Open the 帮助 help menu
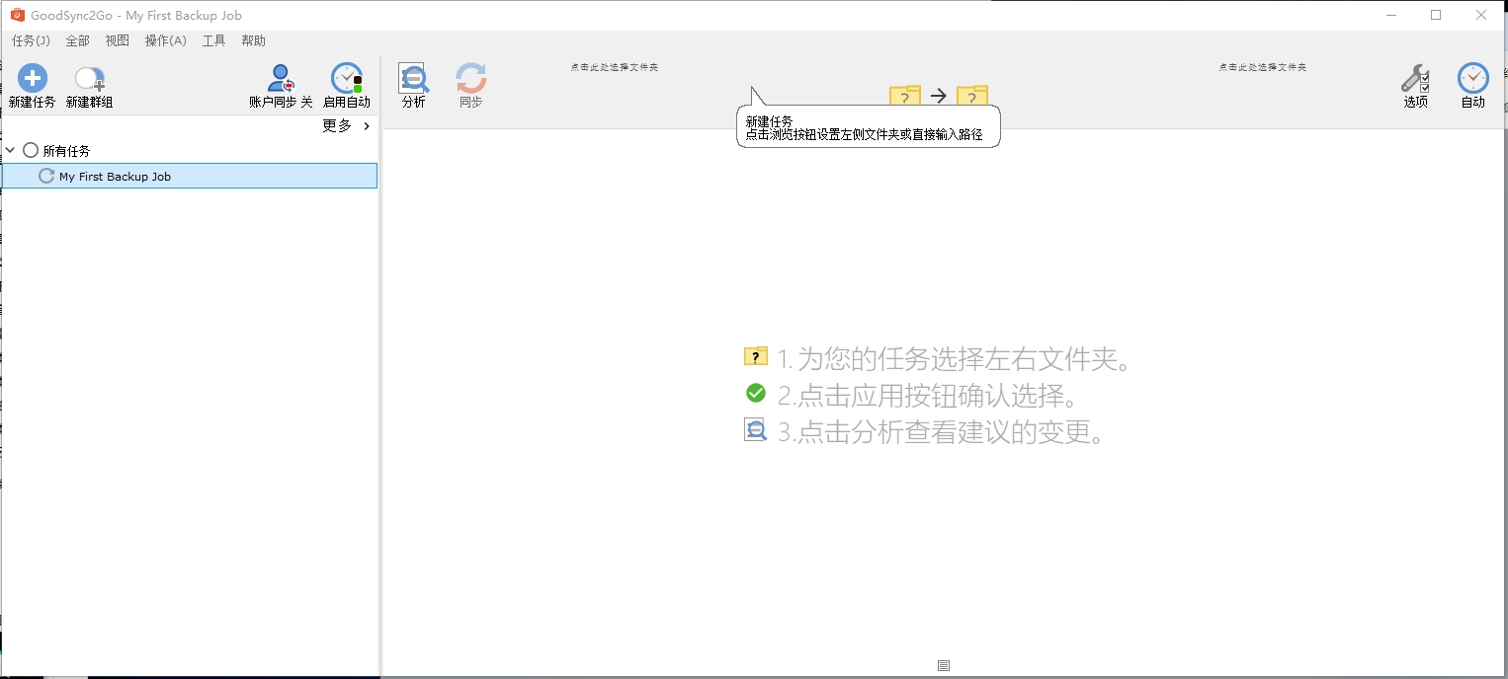 253,40
